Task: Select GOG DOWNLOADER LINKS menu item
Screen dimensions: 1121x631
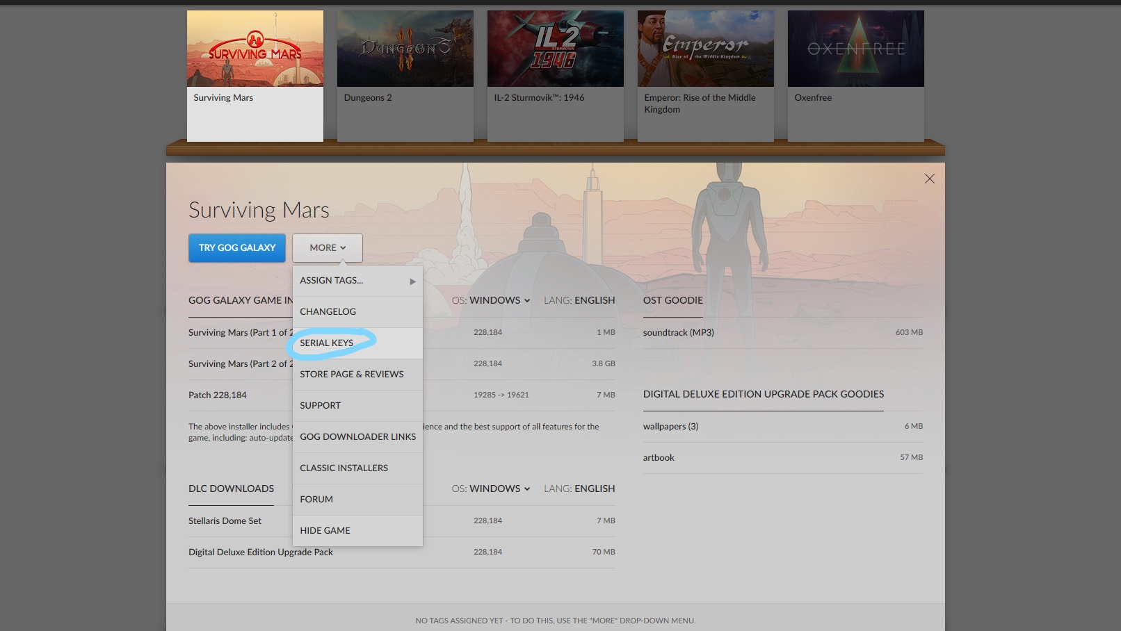Action: [x=357, y=437]
